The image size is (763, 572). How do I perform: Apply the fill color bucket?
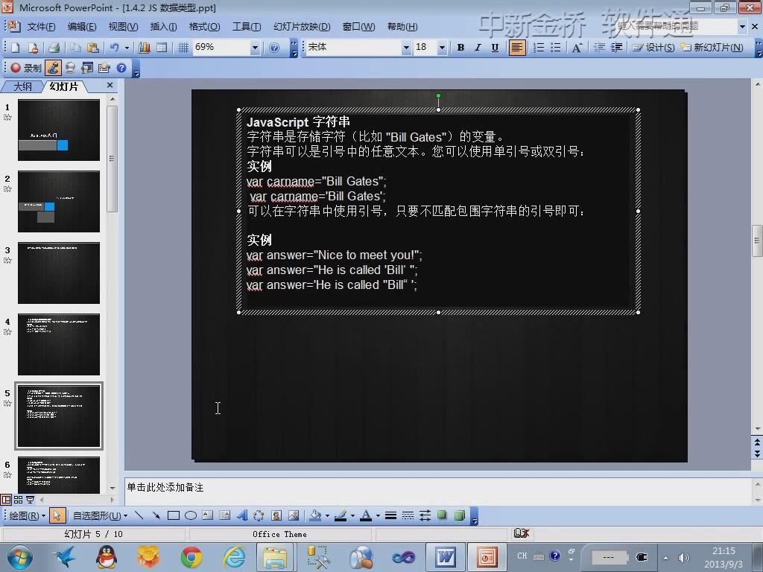pos(315,515)
